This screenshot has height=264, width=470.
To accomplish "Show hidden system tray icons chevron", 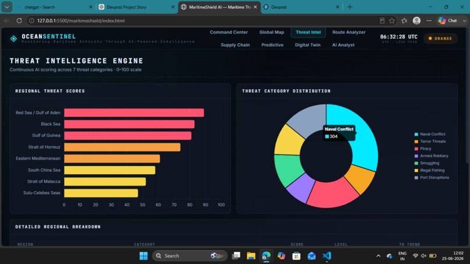I will click(x=378, y=256).
